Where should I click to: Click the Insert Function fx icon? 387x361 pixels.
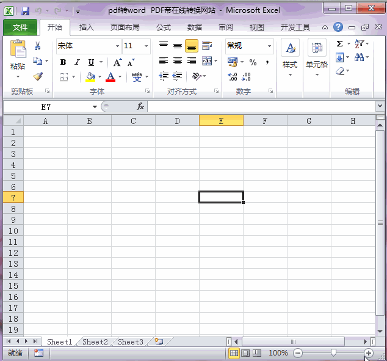140,106
